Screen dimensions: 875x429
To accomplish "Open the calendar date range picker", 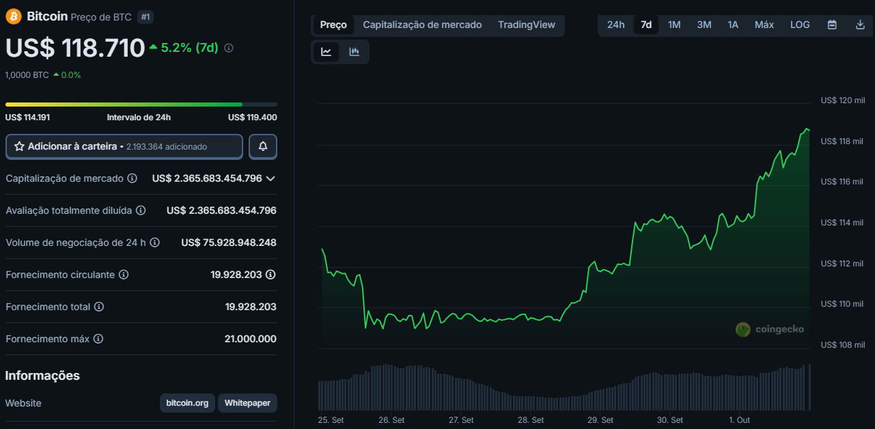I will [x=832, y=25].
